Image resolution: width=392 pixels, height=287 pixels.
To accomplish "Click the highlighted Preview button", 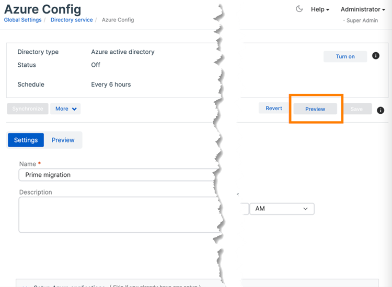I will pyautogui.click(x=315, y=109).
